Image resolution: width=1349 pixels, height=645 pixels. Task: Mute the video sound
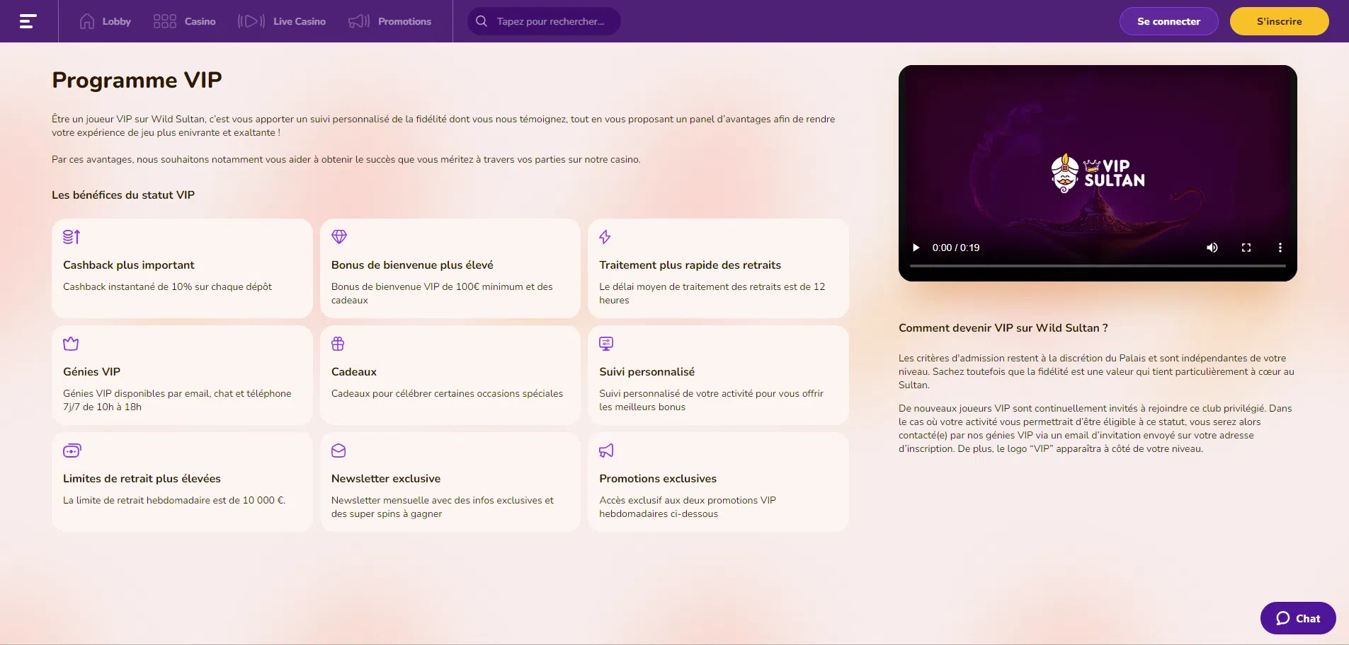pos(1212,248)
